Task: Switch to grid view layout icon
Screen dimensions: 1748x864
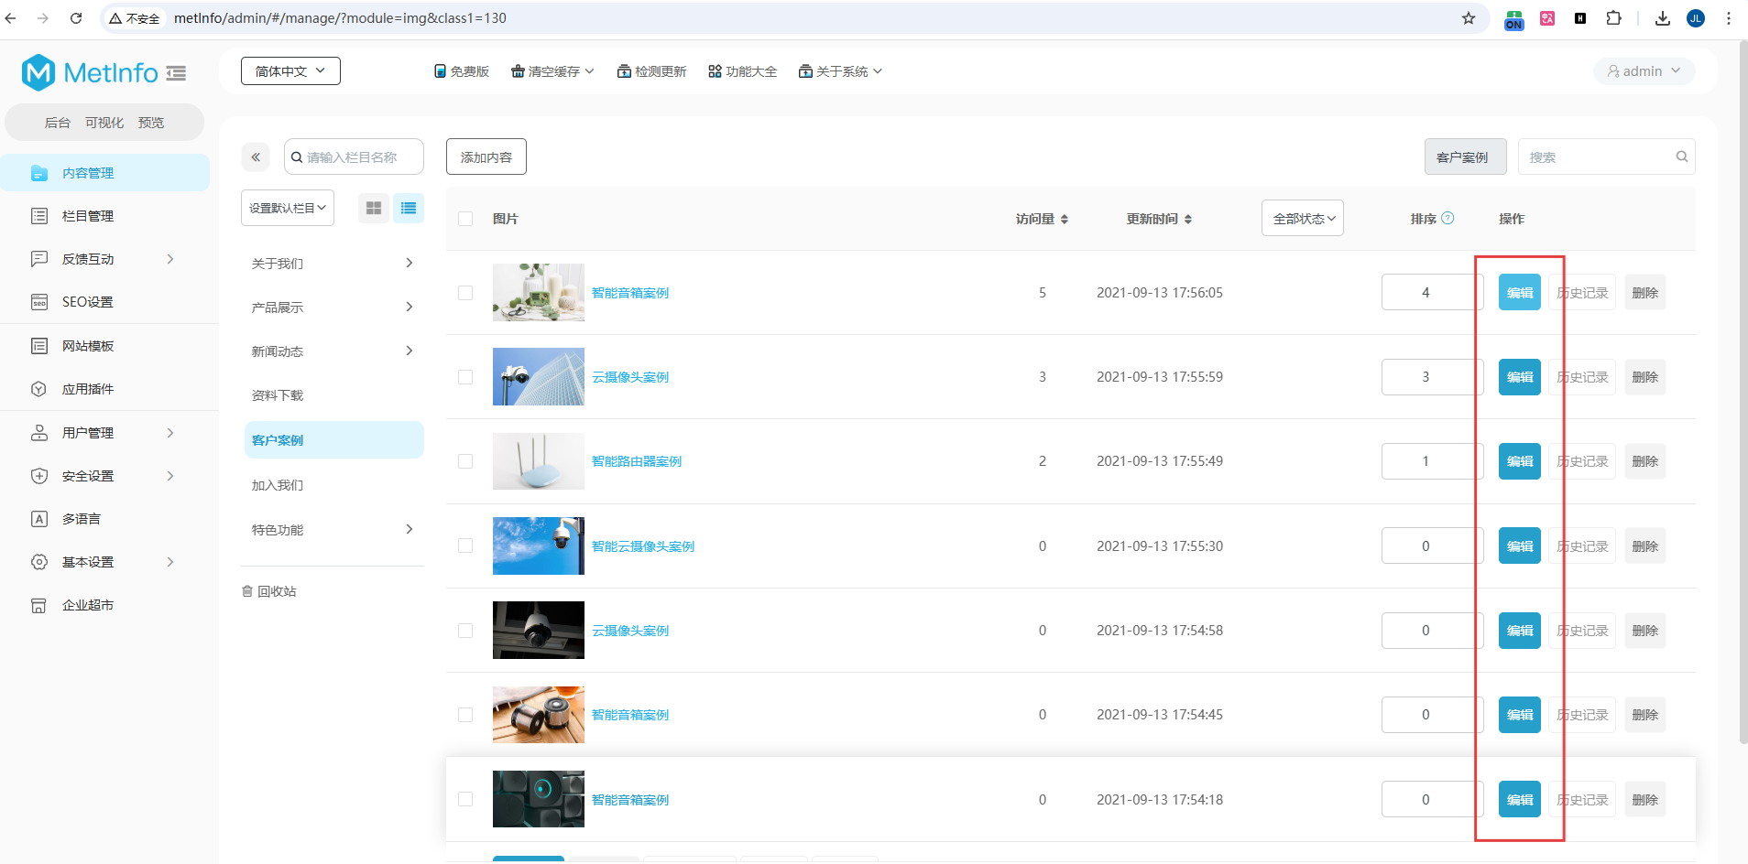Action: [x=373, y=209]
